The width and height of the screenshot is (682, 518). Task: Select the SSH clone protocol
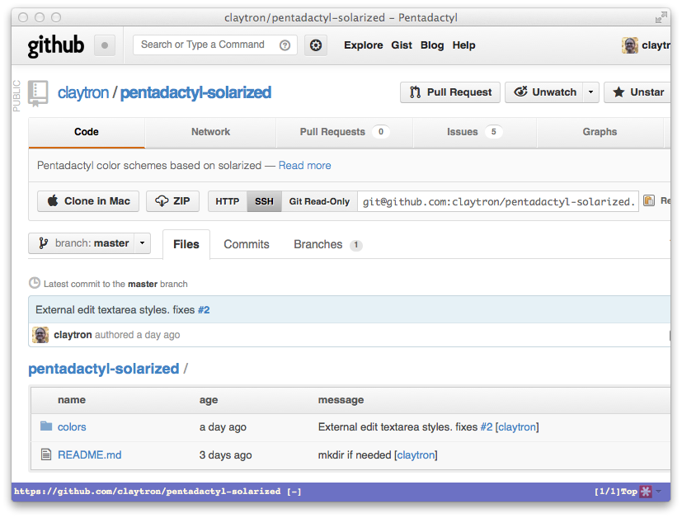point(264,201)
